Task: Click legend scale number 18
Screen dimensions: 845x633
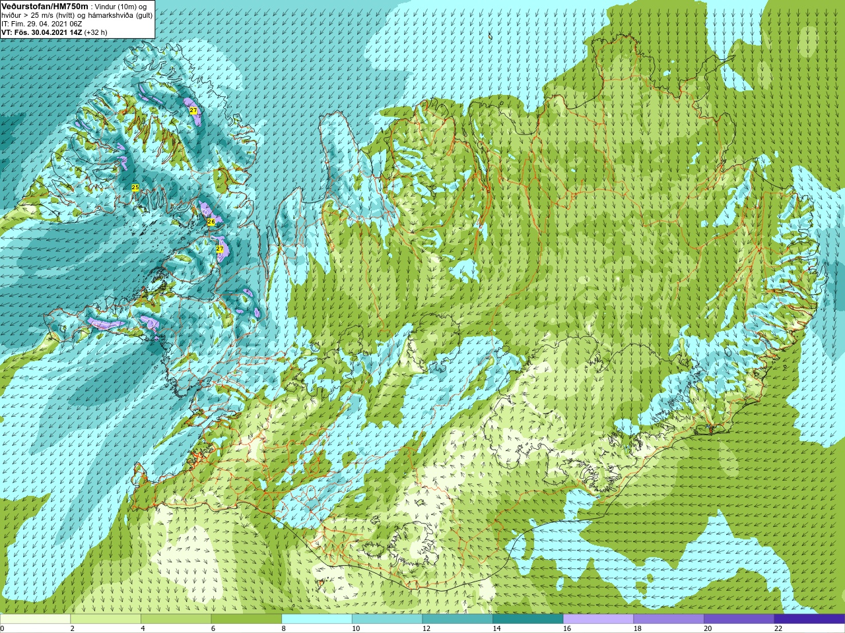Action: [637, 628]
